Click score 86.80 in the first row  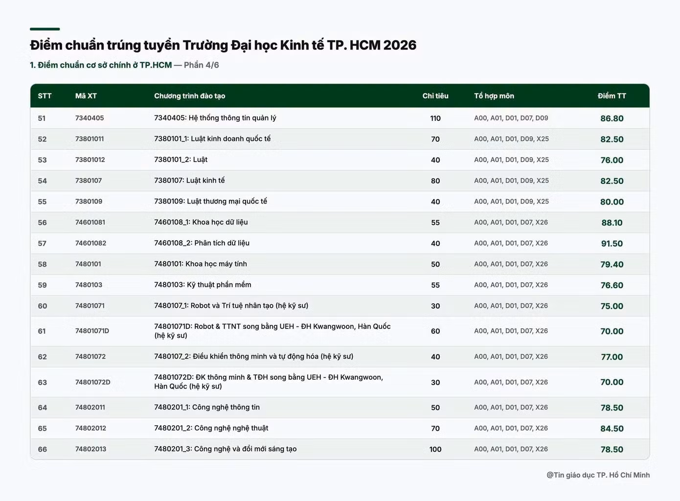[x=612, y=118]
